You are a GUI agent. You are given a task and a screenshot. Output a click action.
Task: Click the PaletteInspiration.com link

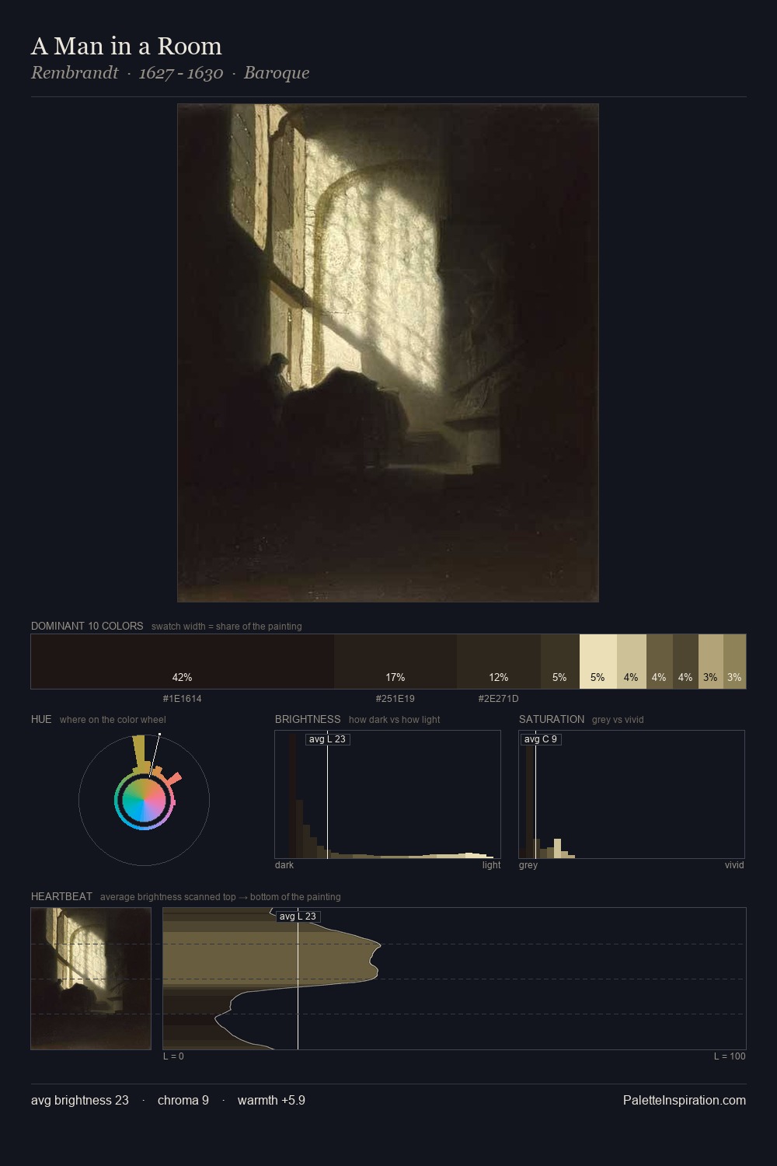tap(685, 1100)
